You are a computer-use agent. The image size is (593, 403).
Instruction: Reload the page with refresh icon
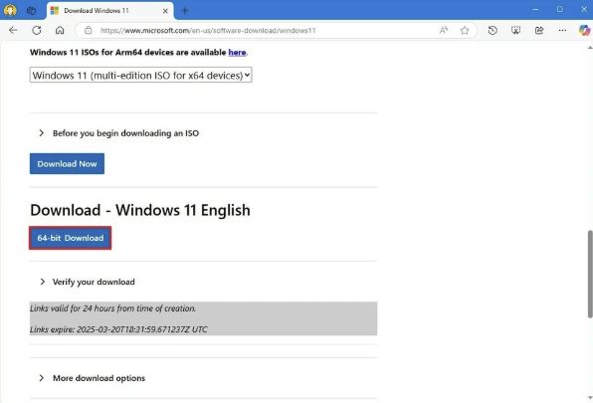point(37,30)
